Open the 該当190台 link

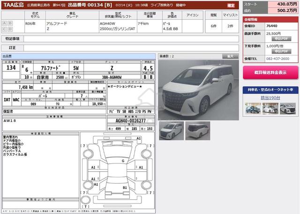coord(270,98)
